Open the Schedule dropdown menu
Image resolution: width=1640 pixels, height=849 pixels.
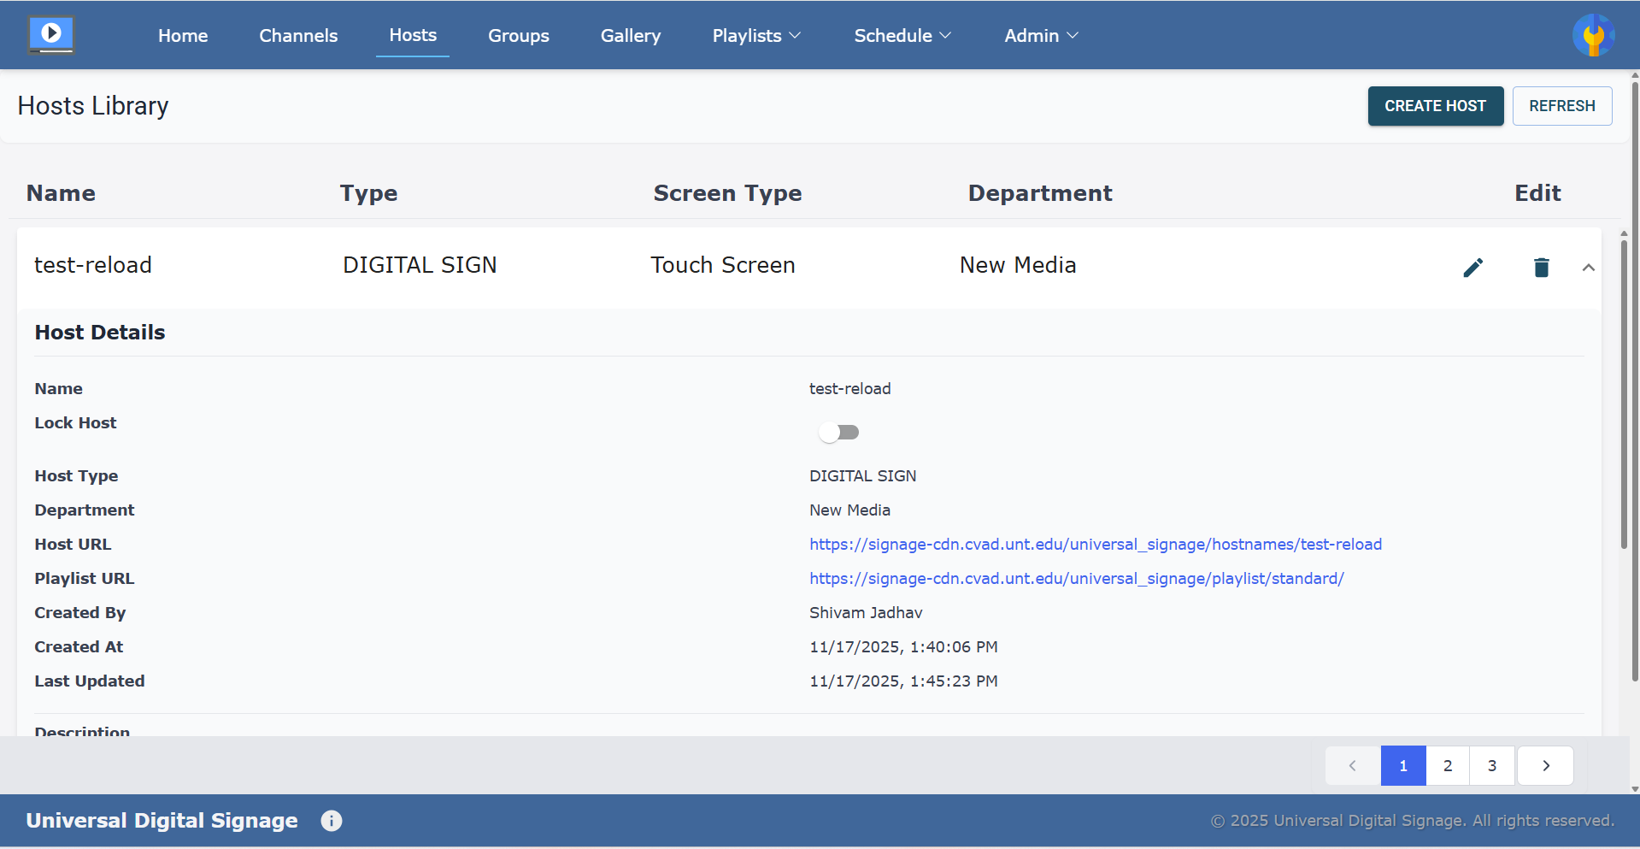click(x=902, y=35)
